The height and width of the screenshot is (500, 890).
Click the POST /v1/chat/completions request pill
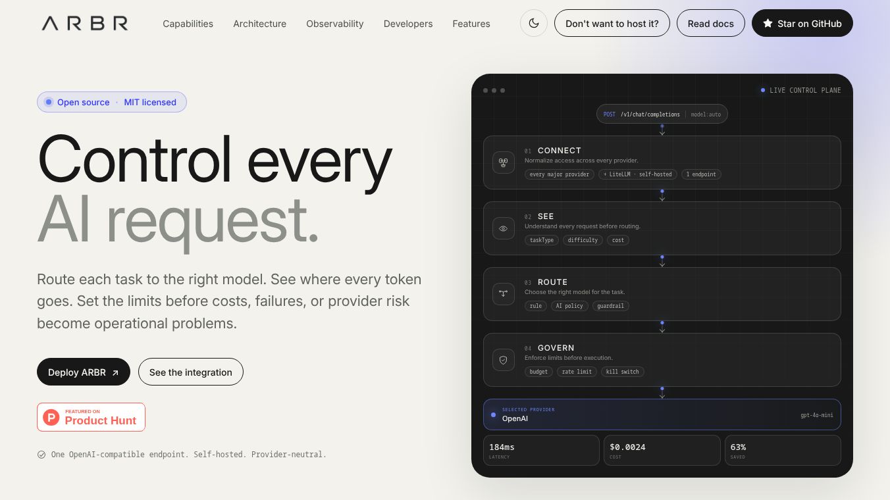coord(662,114)
